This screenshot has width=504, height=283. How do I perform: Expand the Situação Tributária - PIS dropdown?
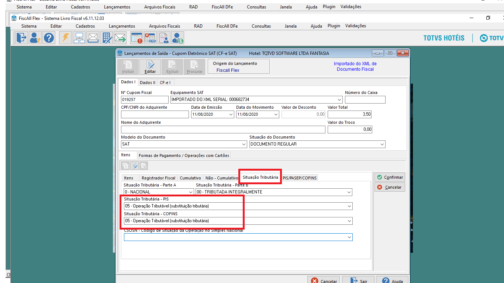(x=349, y=206)
